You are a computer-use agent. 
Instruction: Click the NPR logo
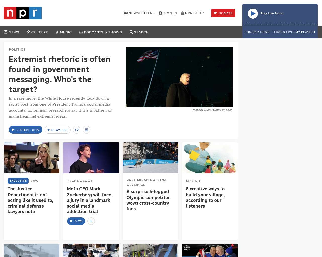coord(23,13)
